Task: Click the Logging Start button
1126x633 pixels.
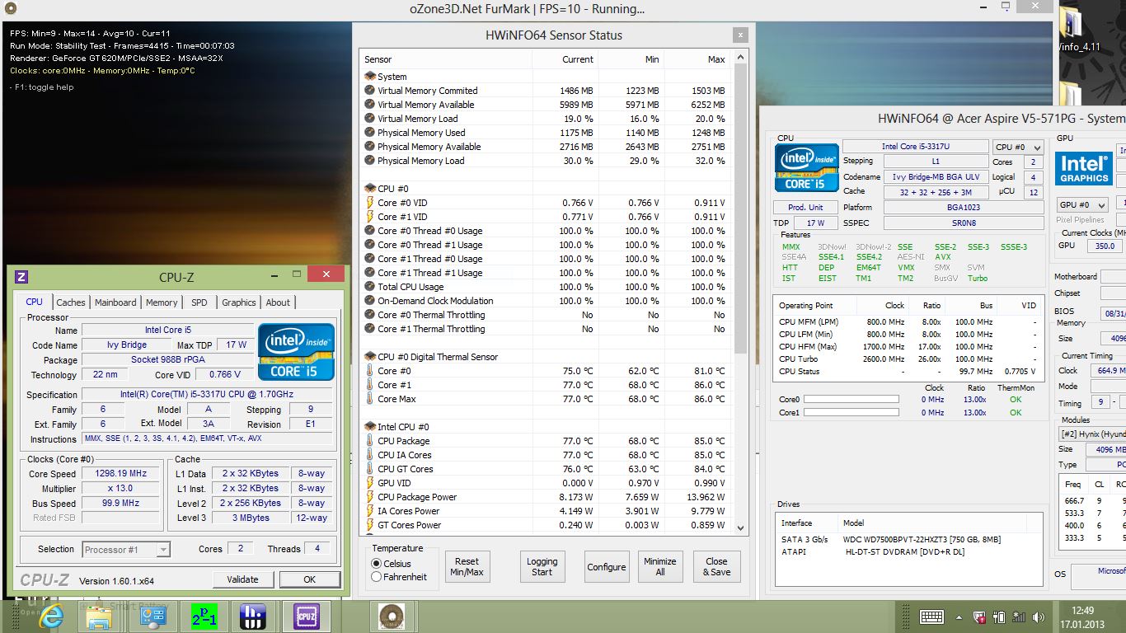Action: tap(542, 567)
